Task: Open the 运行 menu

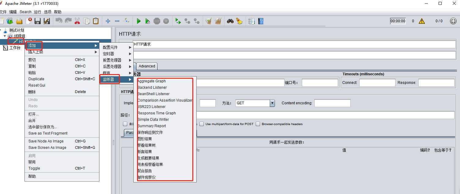Action: [x=37, y=12]
